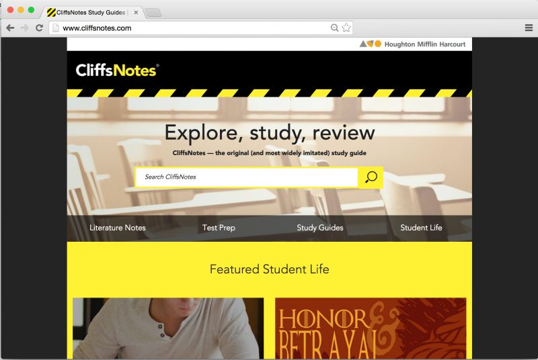Click the yellow search magnifier button

click(371, 177)
